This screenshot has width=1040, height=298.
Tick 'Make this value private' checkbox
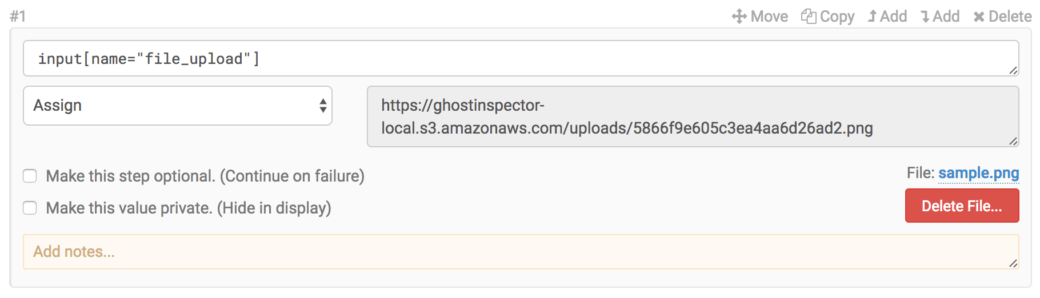coord(30,208)
